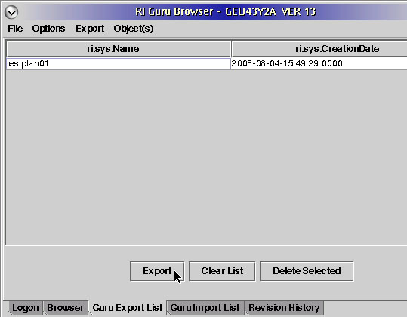Sort by ri.sys.CreationDate column header

[x=319, y=49]
